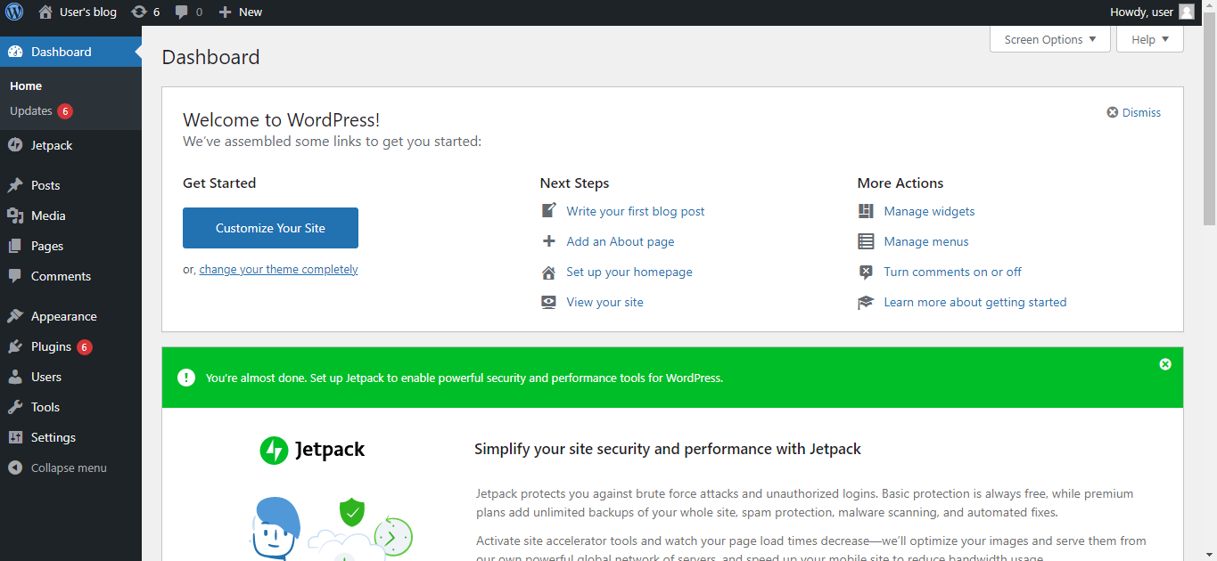Image resolution: width=1217 pixels, height=561 pixels.
Task: Click the comments bubble icon in admin bar
Action: pyautogui.click(x=182, y=12)
